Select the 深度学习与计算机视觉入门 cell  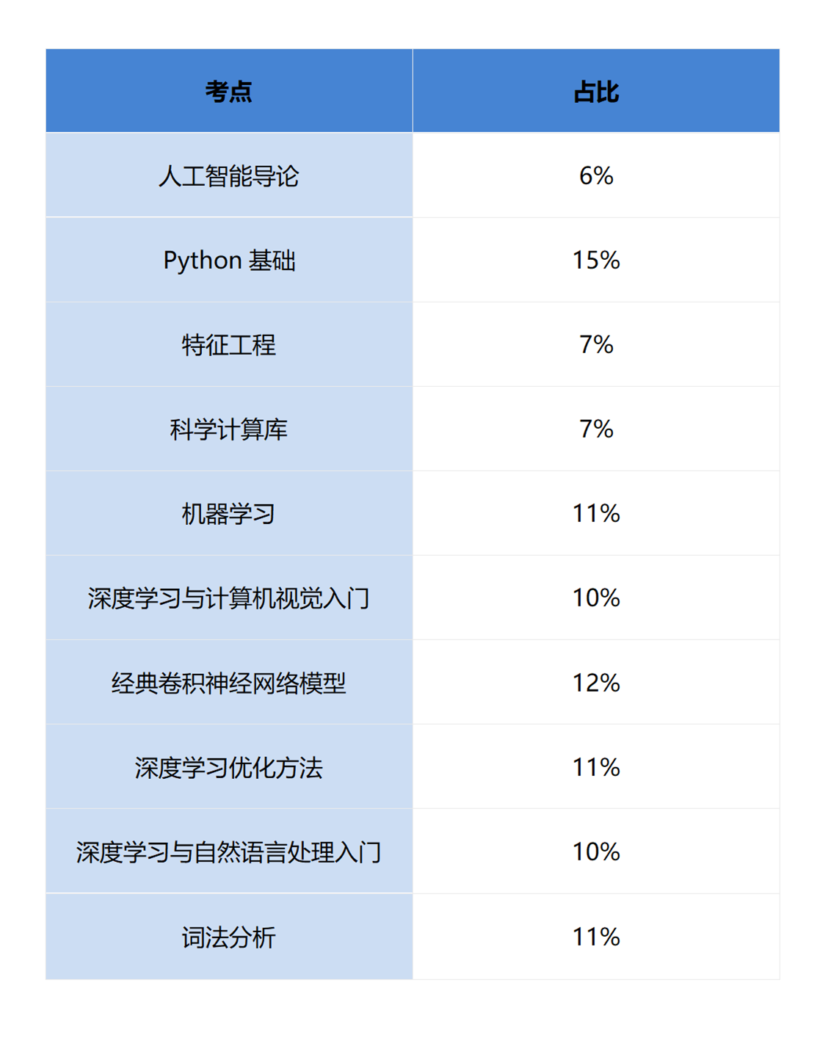click(x=229, y=598)
